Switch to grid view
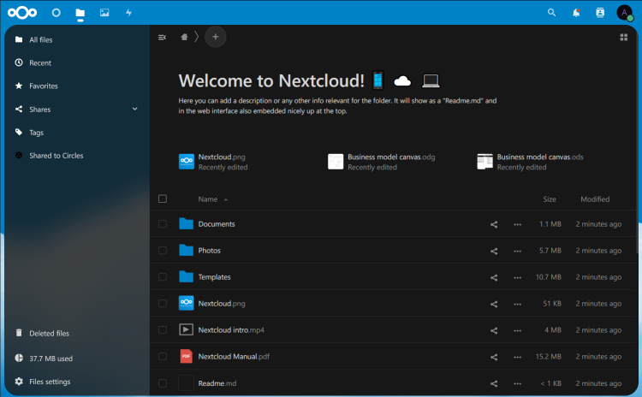The height and width of the screenshot is (397, 642). pos(623,37)
